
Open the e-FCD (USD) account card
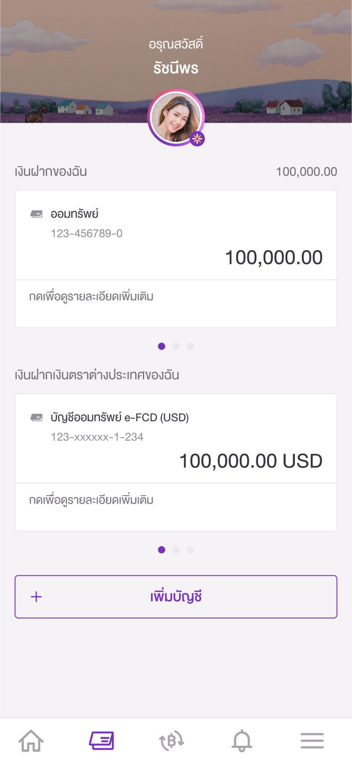[x=176, y=438]
